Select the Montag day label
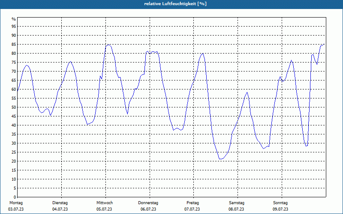Screen dimensions: 343x214 (x=16, y=203)
